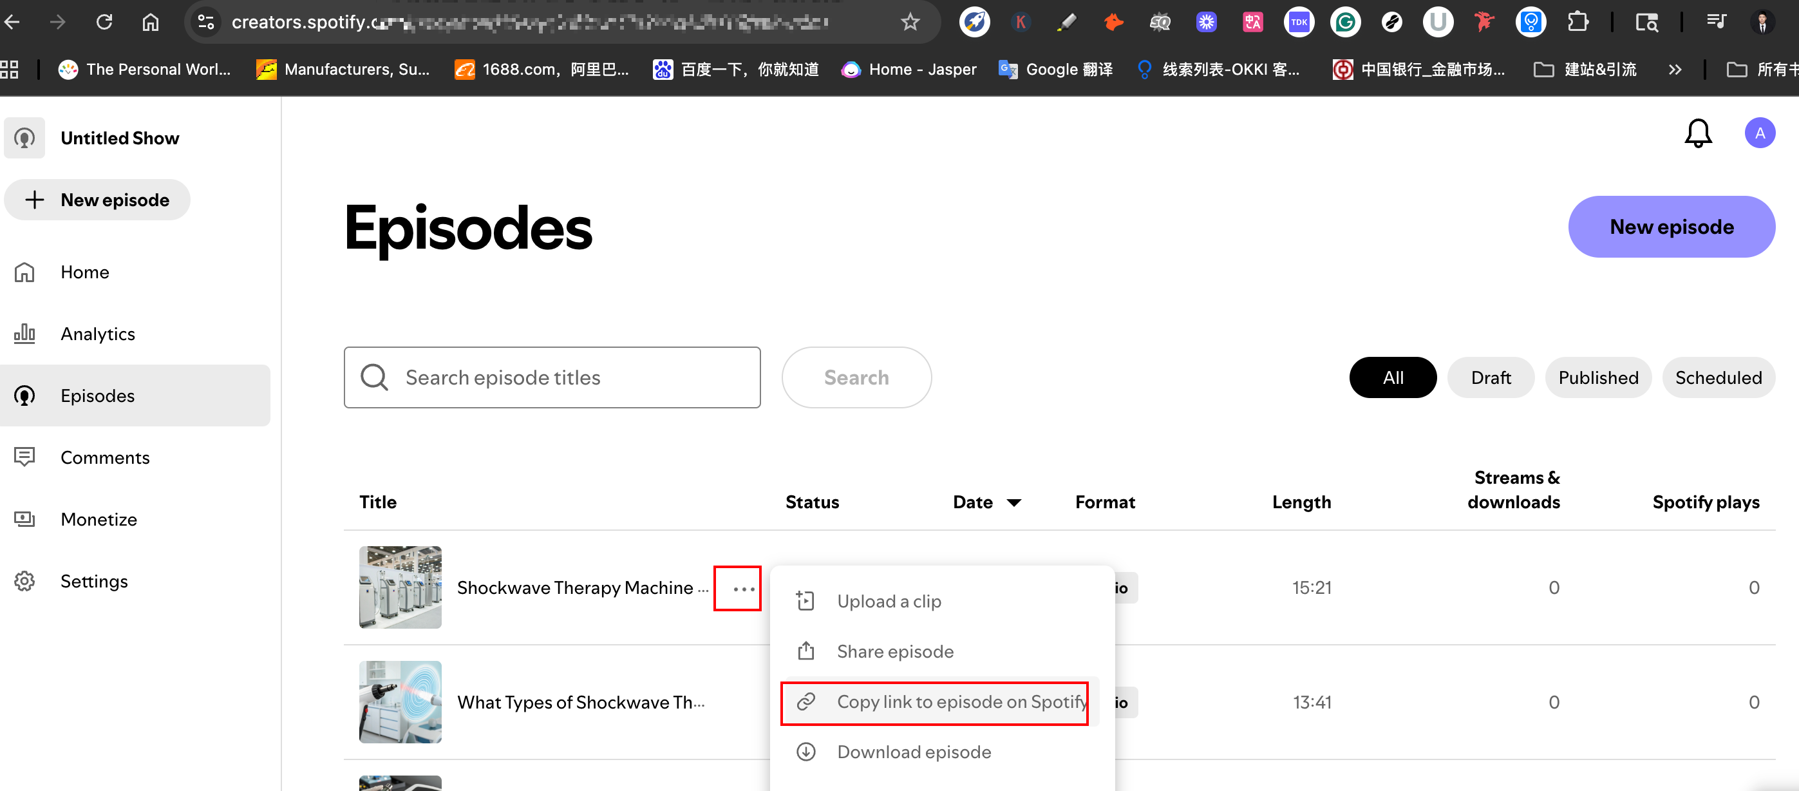Go back to the previous browser page
Screen dimensions: 1799x791
click(x=12, y=23)
